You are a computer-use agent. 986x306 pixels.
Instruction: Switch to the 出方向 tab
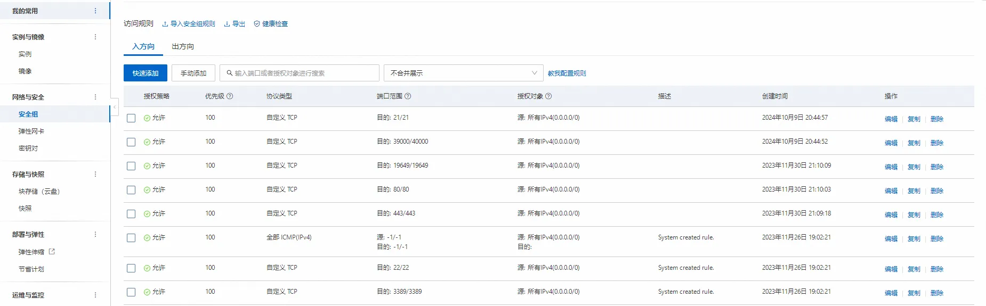(x=183, y=46)
